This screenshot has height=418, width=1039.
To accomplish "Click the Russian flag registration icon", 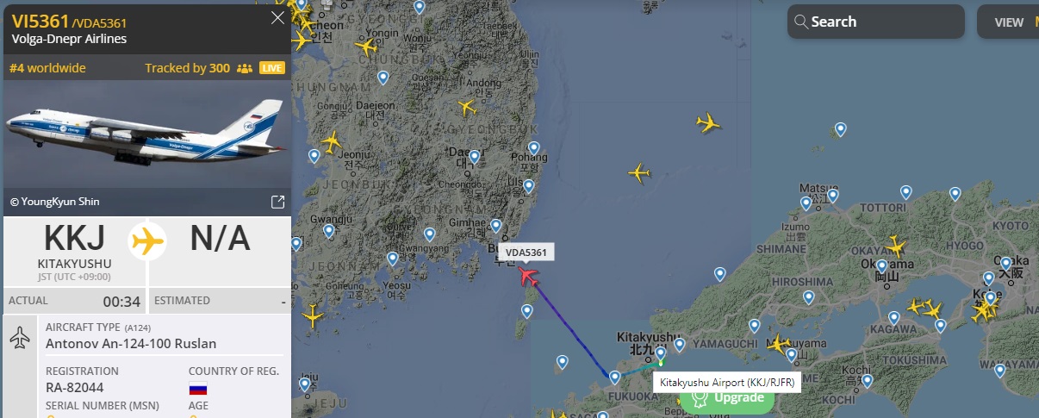I will [x=198, y=388].
